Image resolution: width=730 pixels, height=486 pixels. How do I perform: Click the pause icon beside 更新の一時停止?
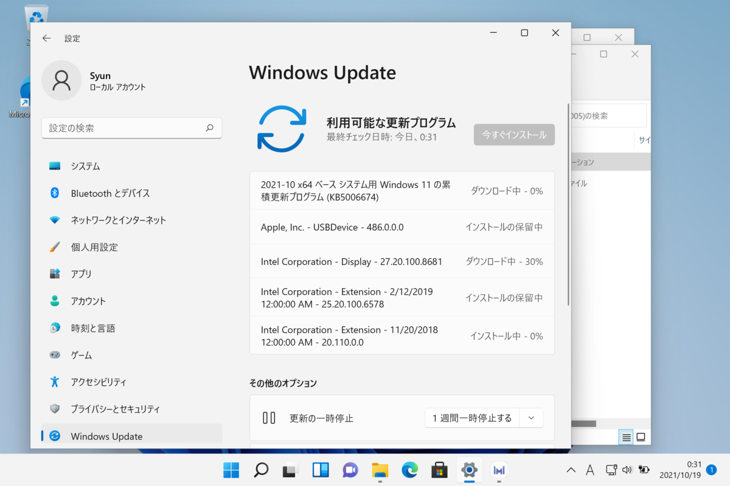(x=269, y=418)
